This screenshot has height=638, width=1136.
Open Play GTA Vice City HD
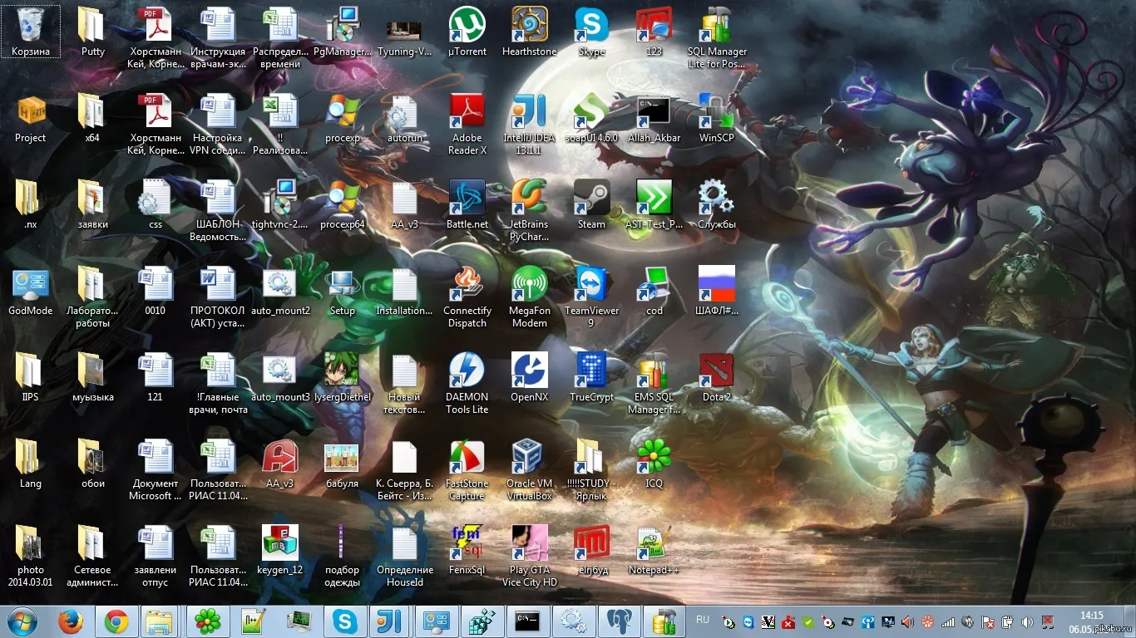530,557
